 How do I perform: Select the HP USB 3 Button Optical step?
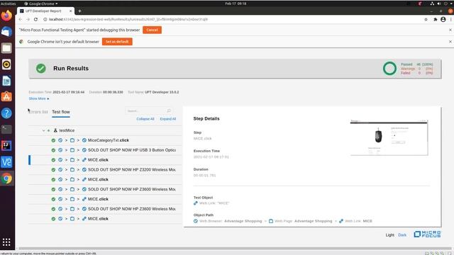105,150
